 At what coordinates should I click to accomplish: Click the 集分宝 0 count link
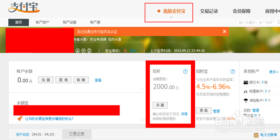[256, 115]
